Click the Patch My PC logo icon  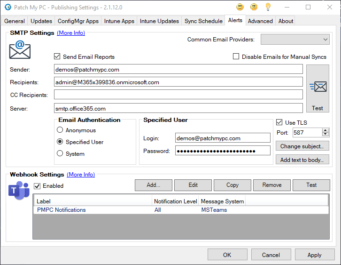8,7
